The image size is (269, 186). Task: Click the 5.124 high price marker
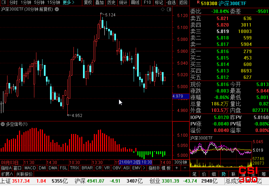(x=110, y=15)
